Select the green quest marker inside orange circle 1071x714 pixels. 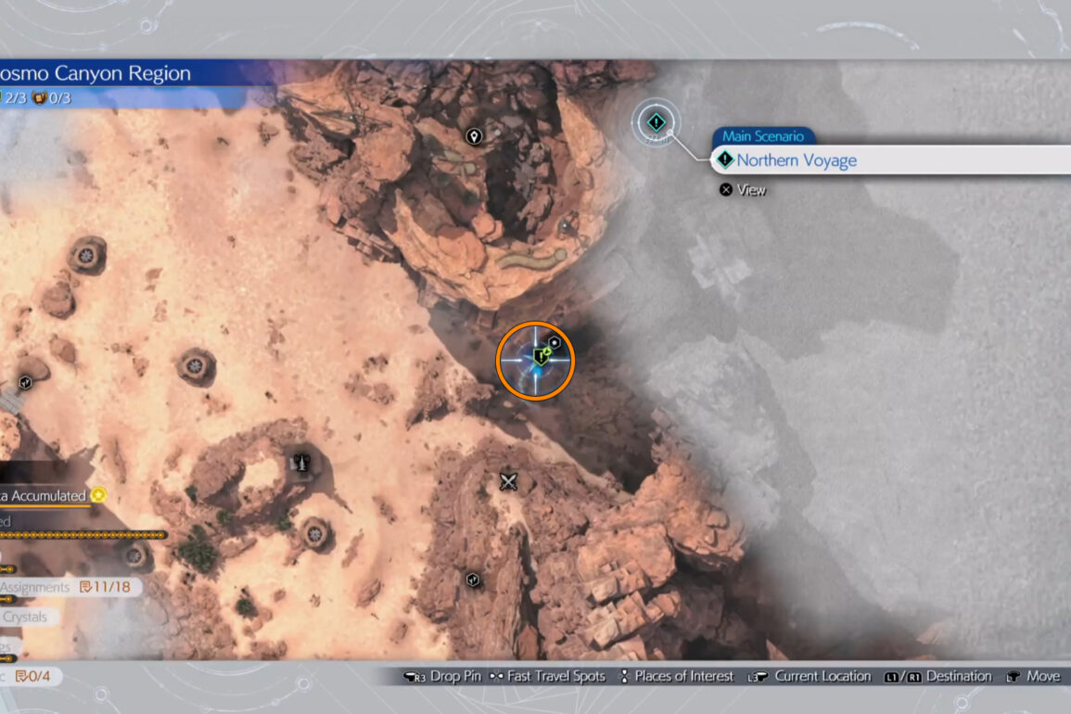[539, 356]
